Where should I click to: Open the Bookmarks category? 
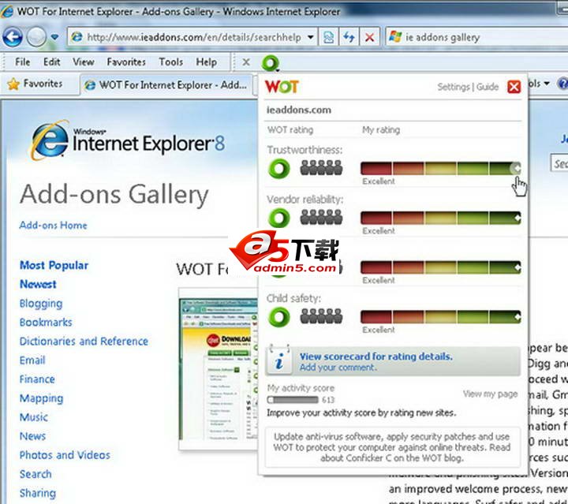pos(46,323)
